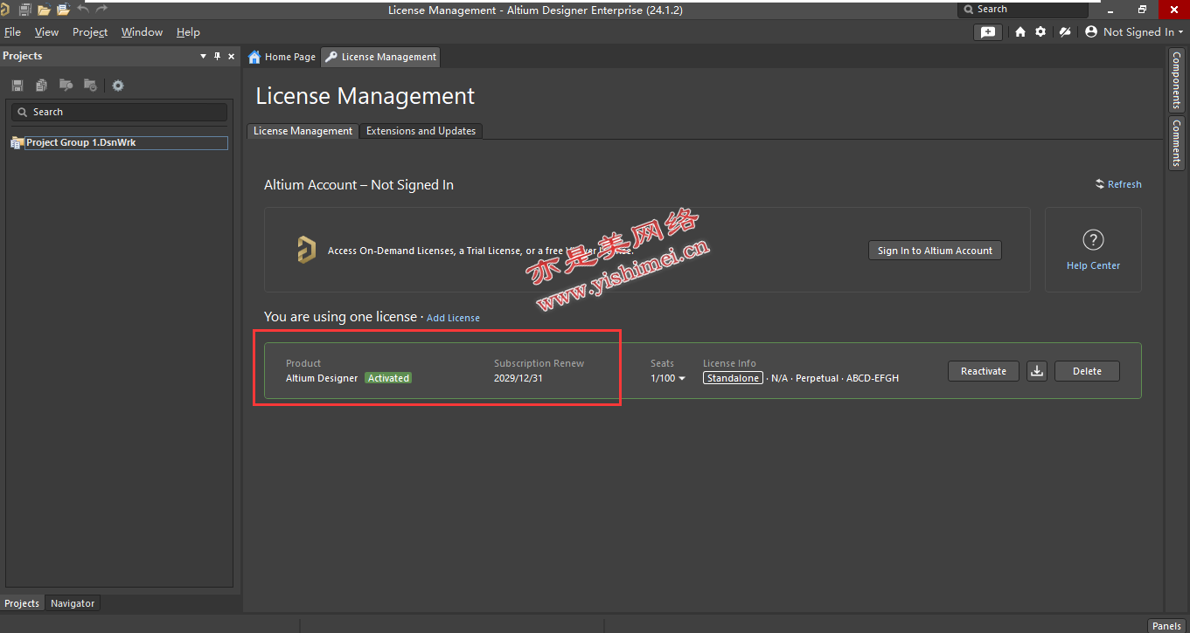
Task: Click the Standalone license badge
Action: pyautogui.click(x=733, y=378)
